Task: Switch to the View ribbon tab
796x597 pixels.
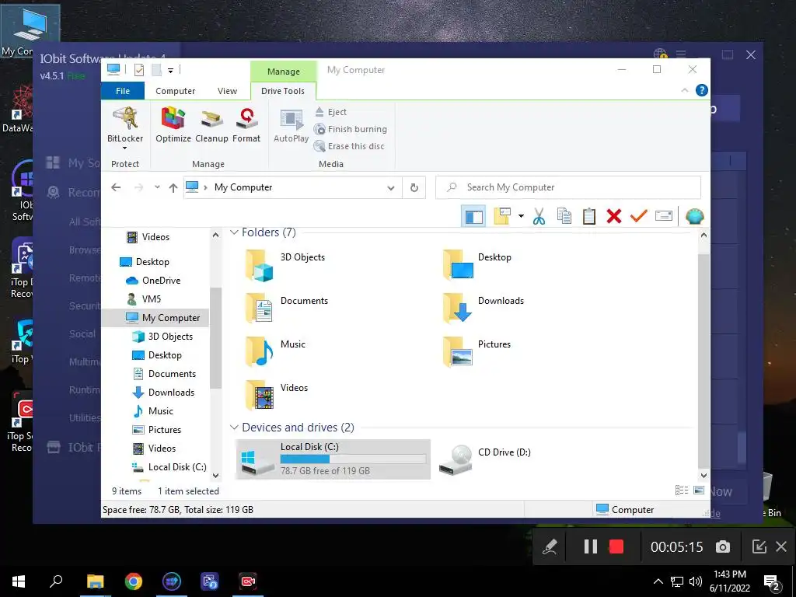Action: point(227,91)
